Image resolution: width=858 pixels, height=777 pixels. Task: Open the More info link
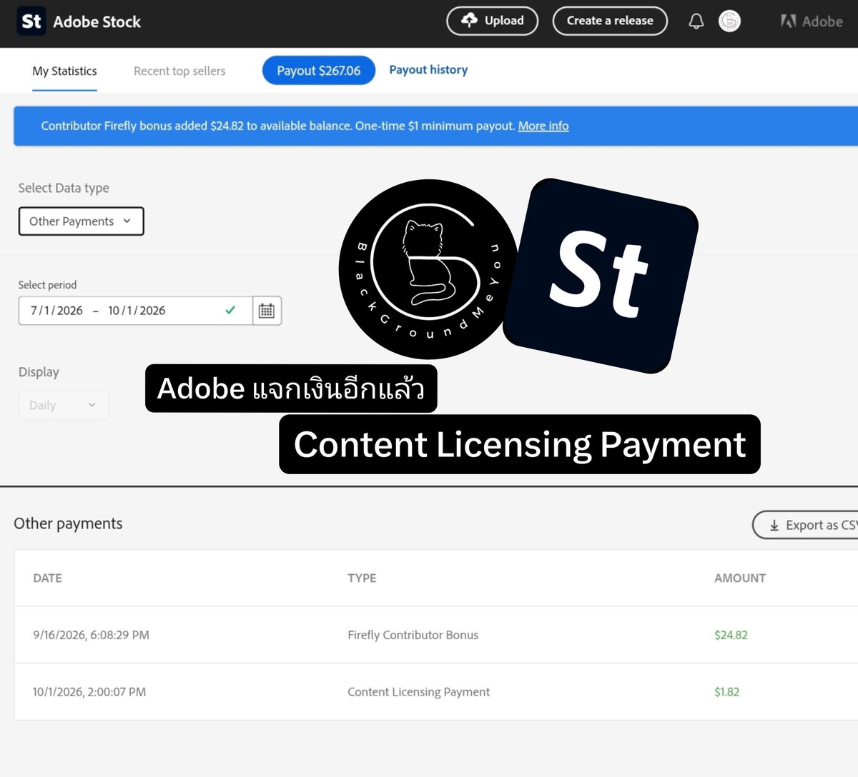(543, 126)
